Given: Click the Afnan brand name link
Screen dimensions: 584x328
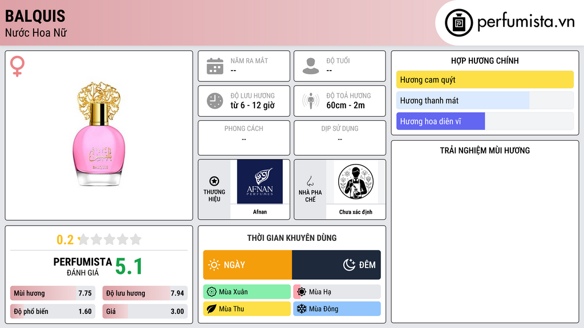Looking at the screenshot, I should point(260,212).
